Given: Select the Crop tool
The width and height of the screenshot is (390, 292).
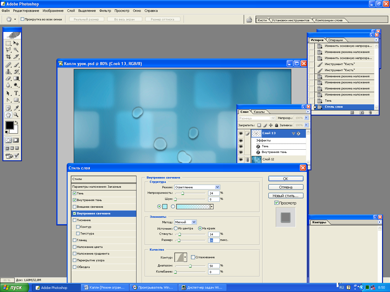Looking at the screenshot, I should pyautogui.click(x=8, y=57).
